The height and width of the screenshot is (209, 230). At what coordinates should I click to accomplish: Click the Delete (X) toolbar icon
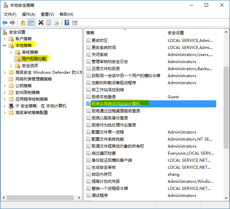point(41,22)
